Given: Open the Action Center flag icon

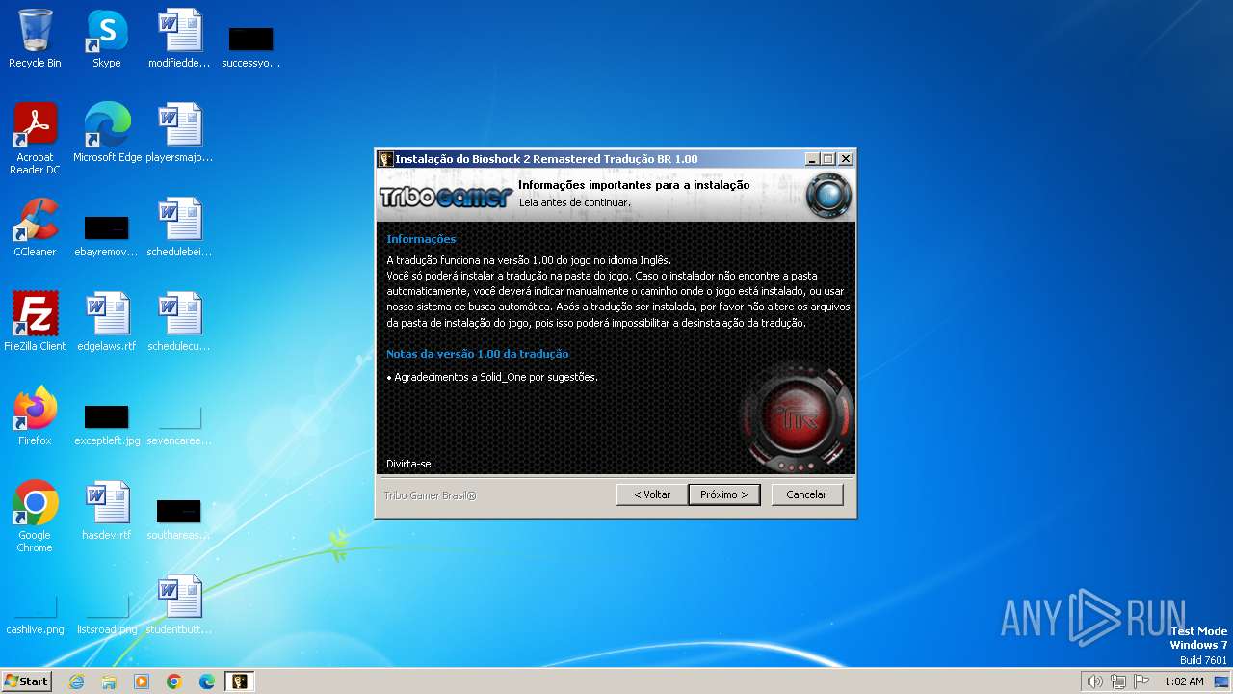Looking at the screenshot, I should 1141,681.
